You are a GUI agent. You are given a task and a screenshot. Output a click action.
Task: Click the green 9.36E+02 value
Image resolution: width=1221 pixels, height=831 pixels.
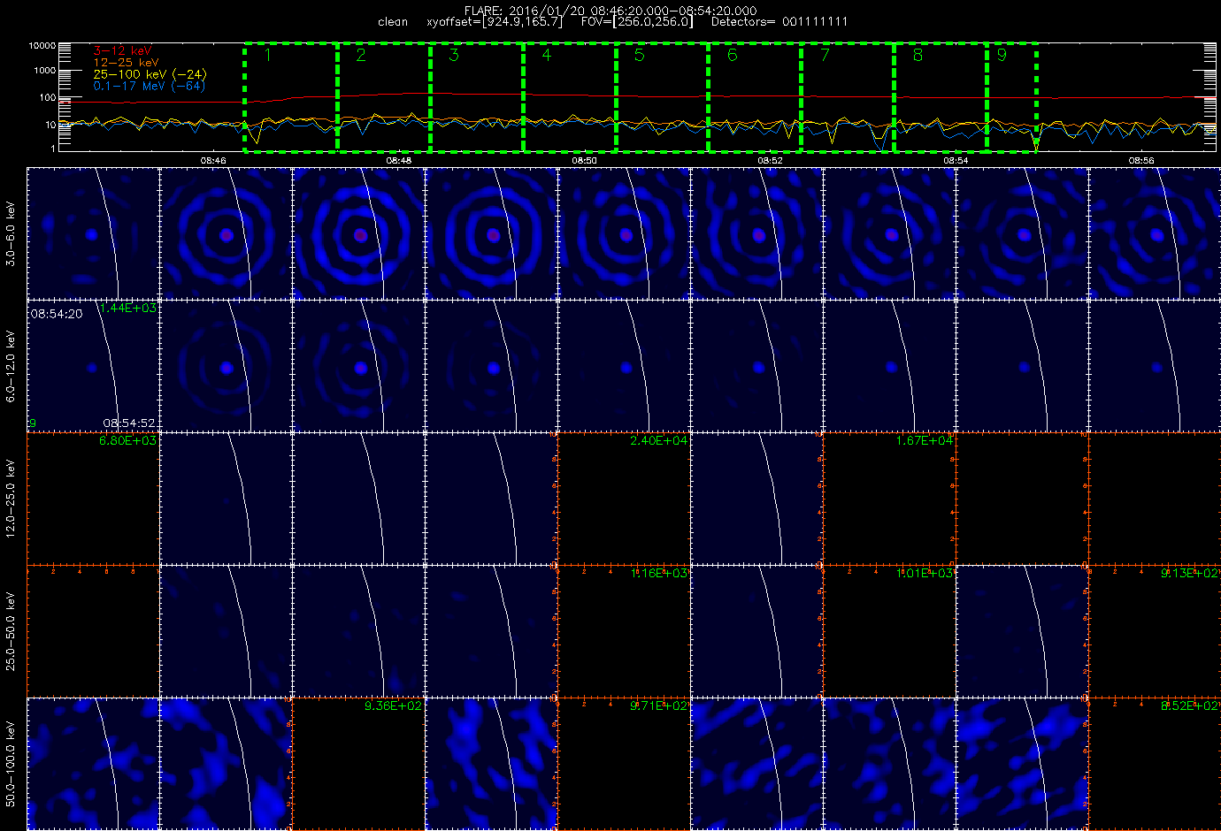point(394,705)
